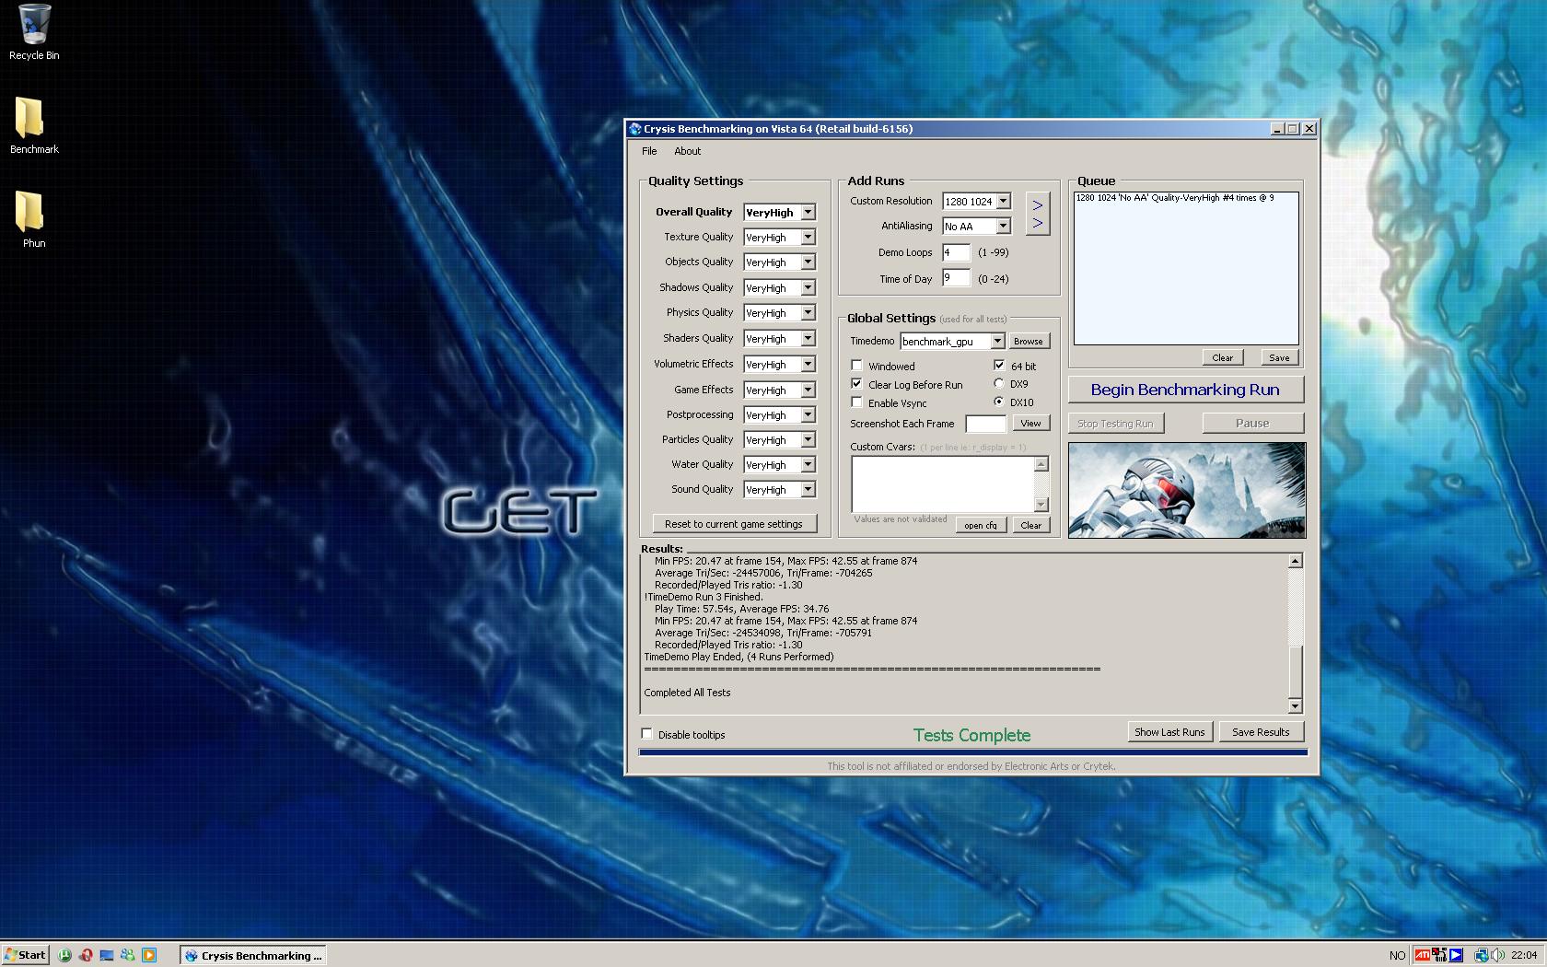
Task: Click Begin Benchmarking Run button
Action: (1185, 390)
